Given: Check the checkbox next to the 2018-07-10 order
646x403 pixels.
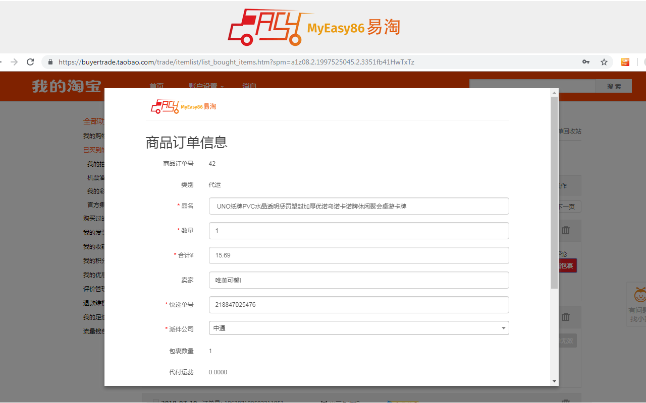Looking at the screenshot, I should 156,401.
